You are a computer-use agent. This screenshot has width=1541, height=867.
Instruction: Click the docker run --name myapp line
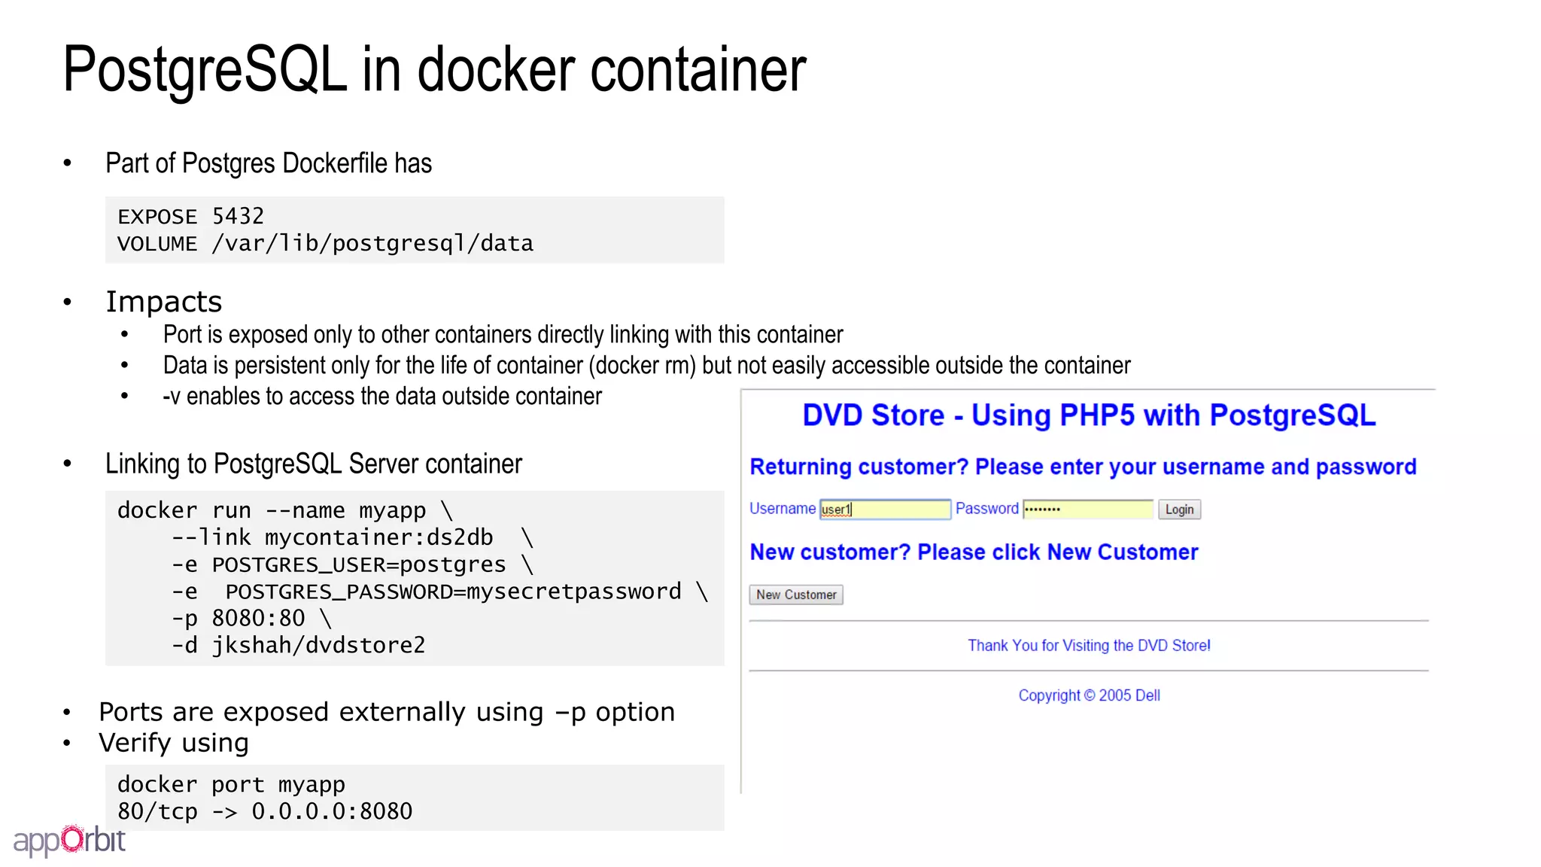click(x=284, y=510)
